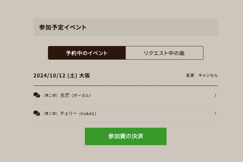Expand the チェリー row chevron arrow
Viewport: 243px width, 162px height.
(215, 113)
